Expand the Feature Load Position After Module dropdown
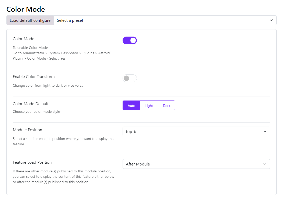Screen dimensions: 282x200 pos(196,164)
